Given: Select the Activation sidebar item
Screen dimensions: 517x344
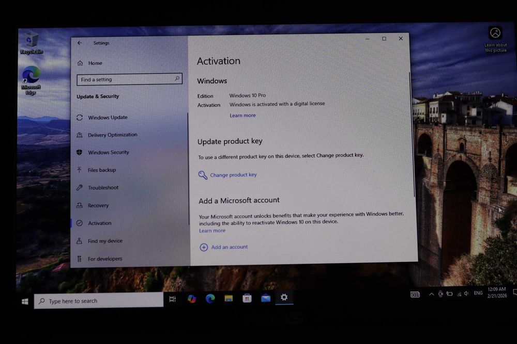Looking at the screenshot, I should (x=100, y=223).
